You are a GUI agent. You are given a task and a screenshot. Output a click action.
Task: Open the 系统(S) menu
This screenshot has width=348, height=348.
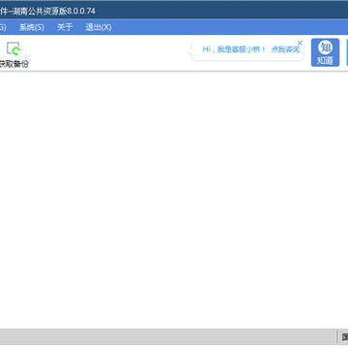[x=32, y=27]
